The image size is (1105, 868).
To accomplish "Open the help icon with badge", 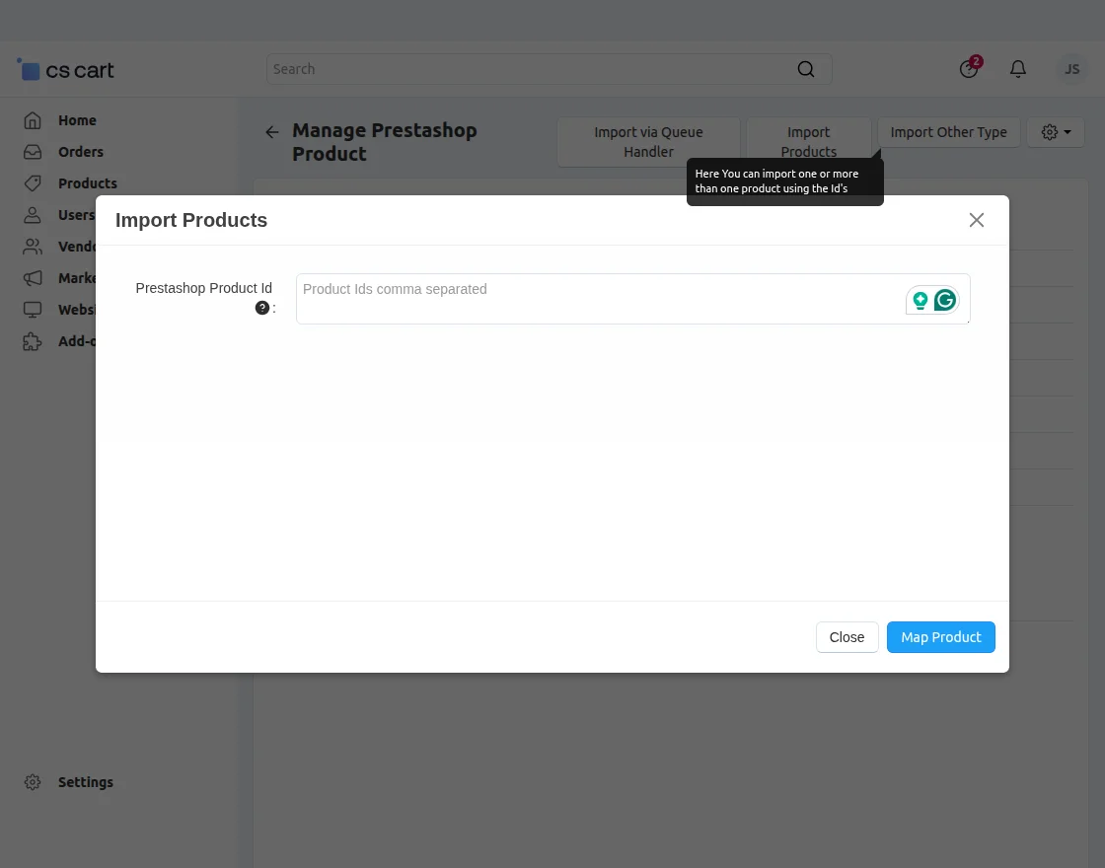I will pos(969,69).
